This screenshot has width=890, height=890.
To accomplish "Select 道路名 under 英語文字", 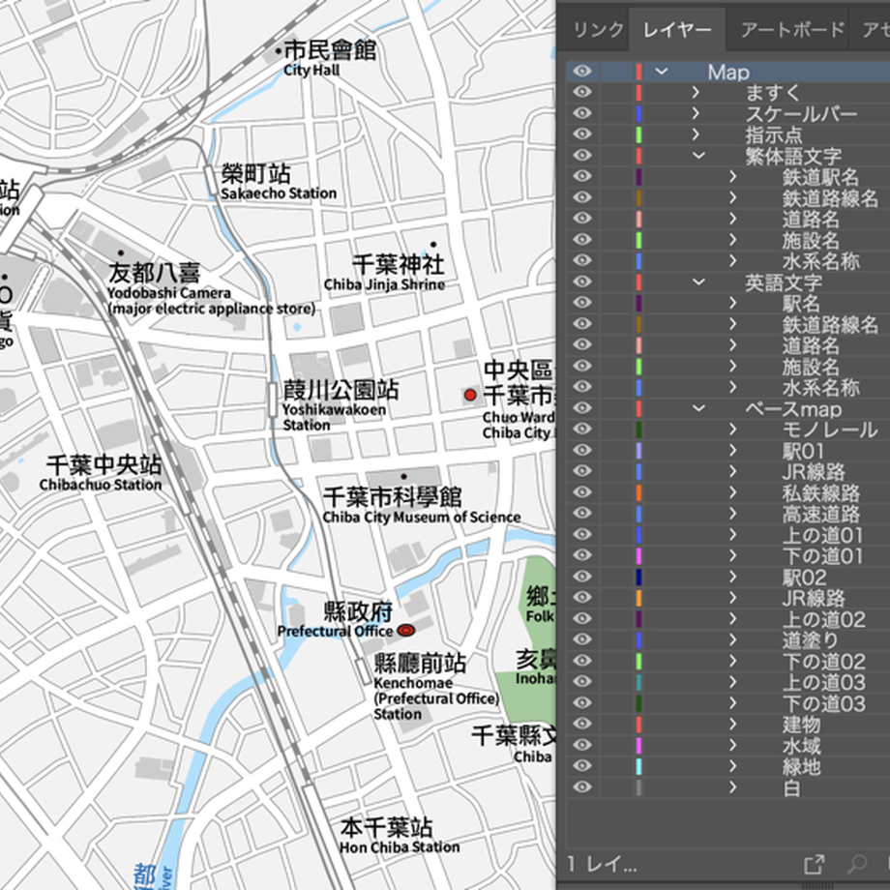I will point(811,345).
